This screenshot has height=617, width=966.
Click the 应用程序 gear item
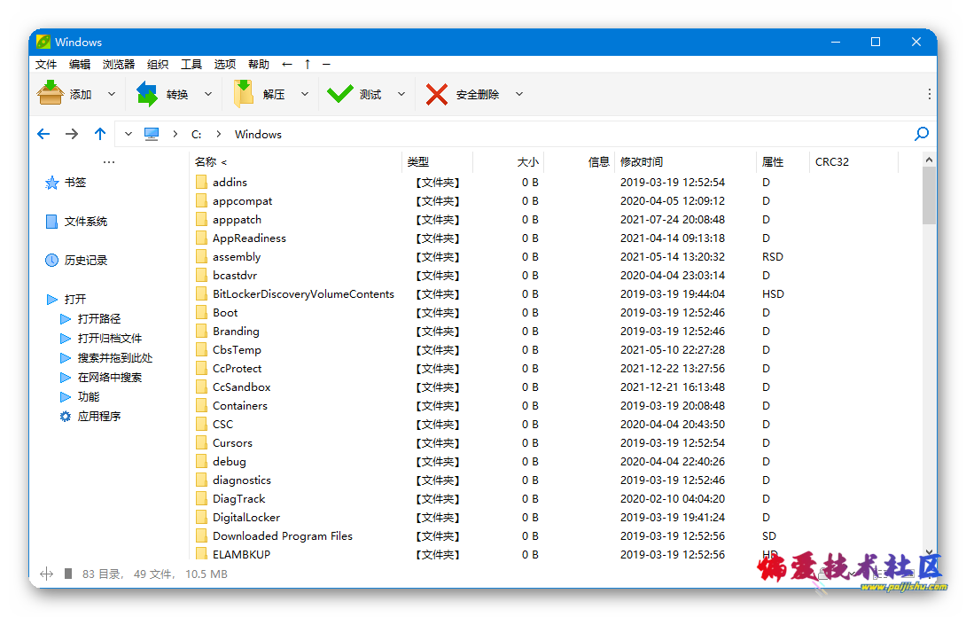pyautogui.click(x=90, y=416)
